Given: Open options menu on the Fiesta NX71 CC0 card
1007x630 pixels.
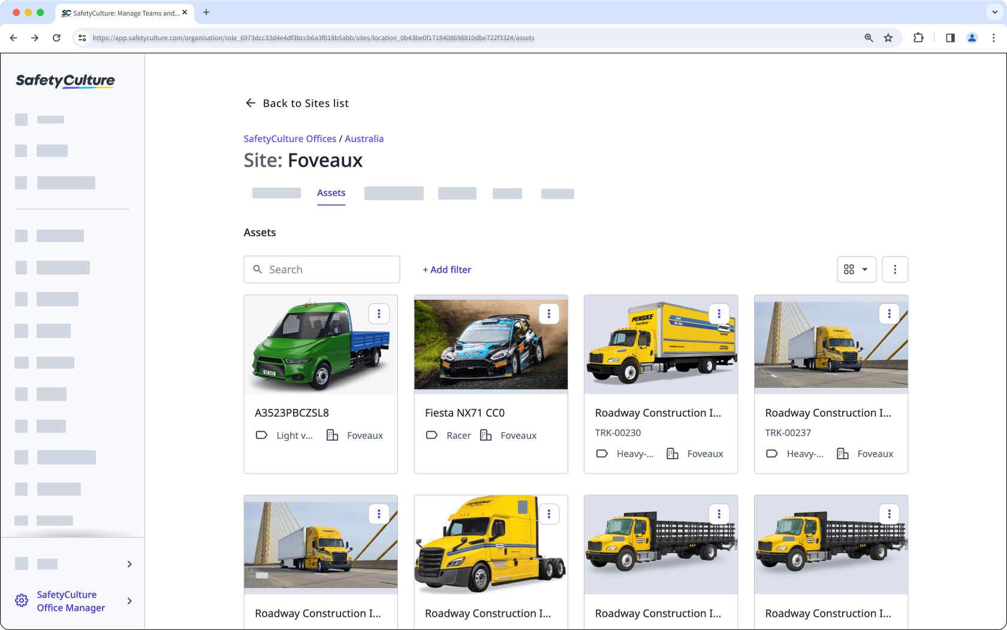Looking at the screenshot, I should tap(549, 314).
